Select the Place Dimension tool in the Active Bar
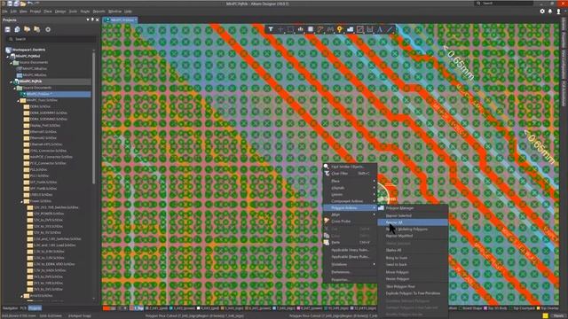 [369, 29]
